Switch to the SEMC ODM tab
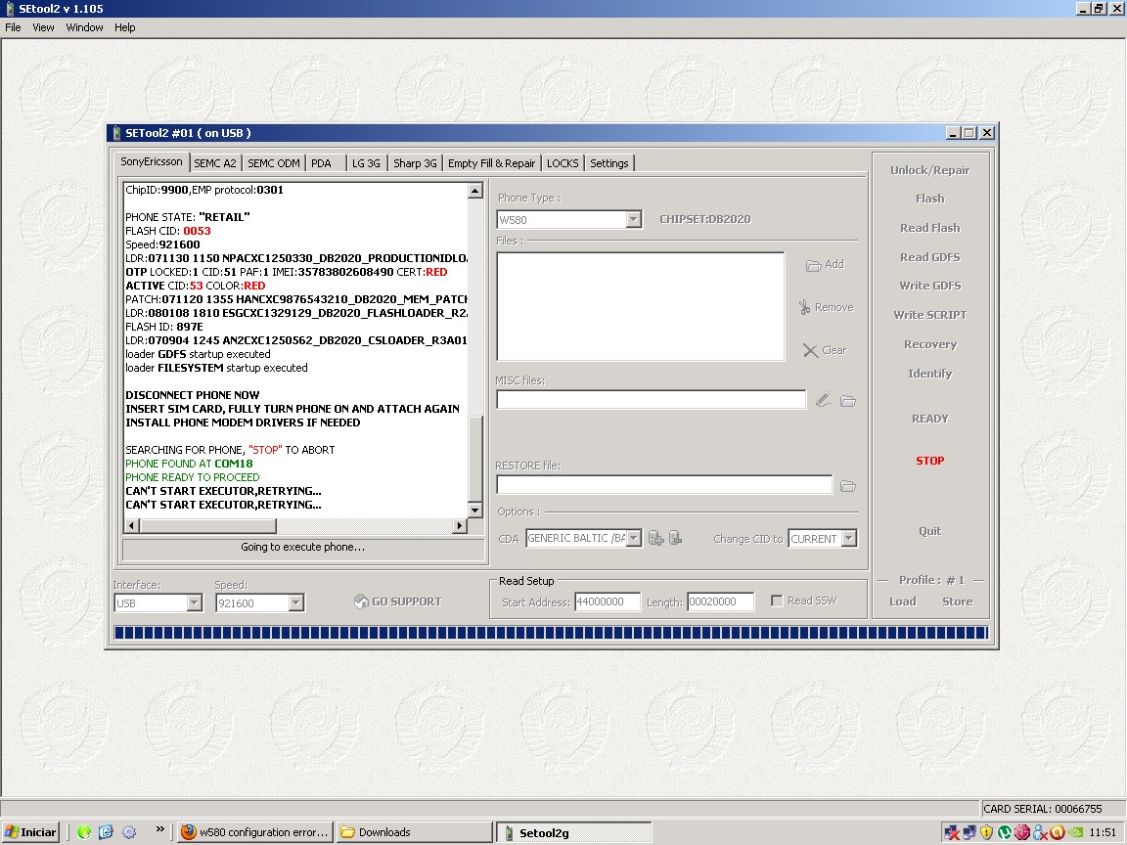This screenshot has width=1127, height=845. (x=274, y=163)
